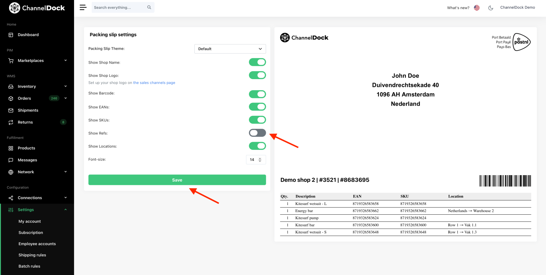Click the Returns count badge 8
The height and width of the screenshot is (275, 546).
pos(63,122)
